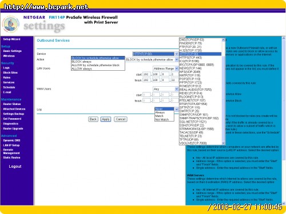286x214 pixels.
Task: Select FINGER(TCP:79) service
Action: tap(200, 43)
